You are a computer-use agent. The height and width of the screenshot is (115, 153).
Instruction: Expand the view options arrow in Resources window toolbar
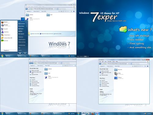click(143, 66)
